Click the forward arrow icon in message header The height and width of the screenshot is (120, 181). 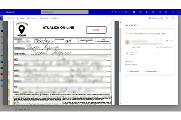point(167,40)
